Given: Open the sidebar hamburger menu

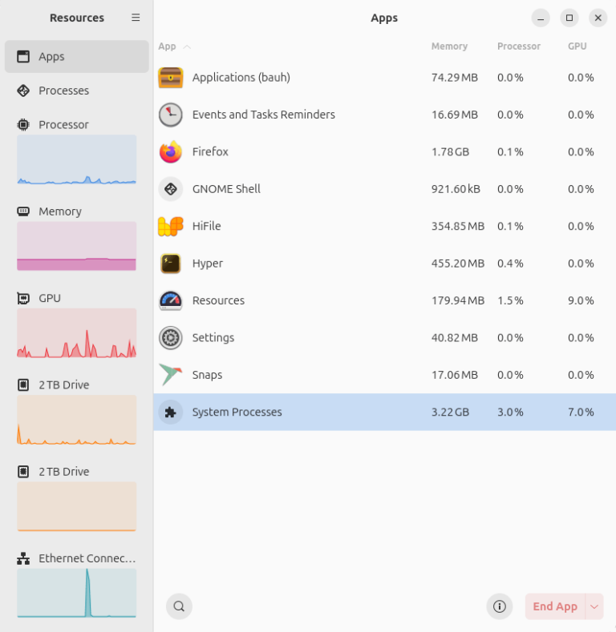Looking at the screenshot, I should [x=136, y=18].
